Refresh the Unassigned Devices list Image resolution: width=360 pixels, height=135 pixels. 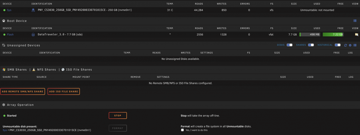point(345,45)
